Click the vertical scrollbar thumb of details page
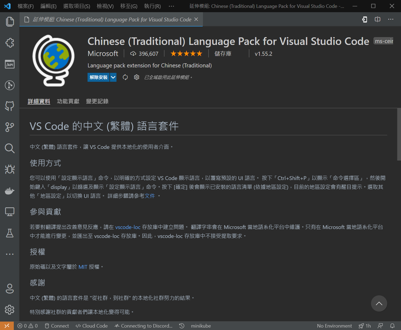 [399, 134]
